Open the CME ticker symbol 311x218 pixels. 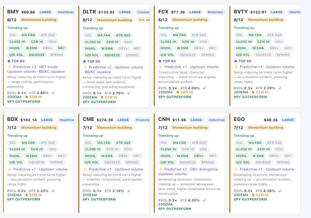pyautogui.click(x=88, y=119)
